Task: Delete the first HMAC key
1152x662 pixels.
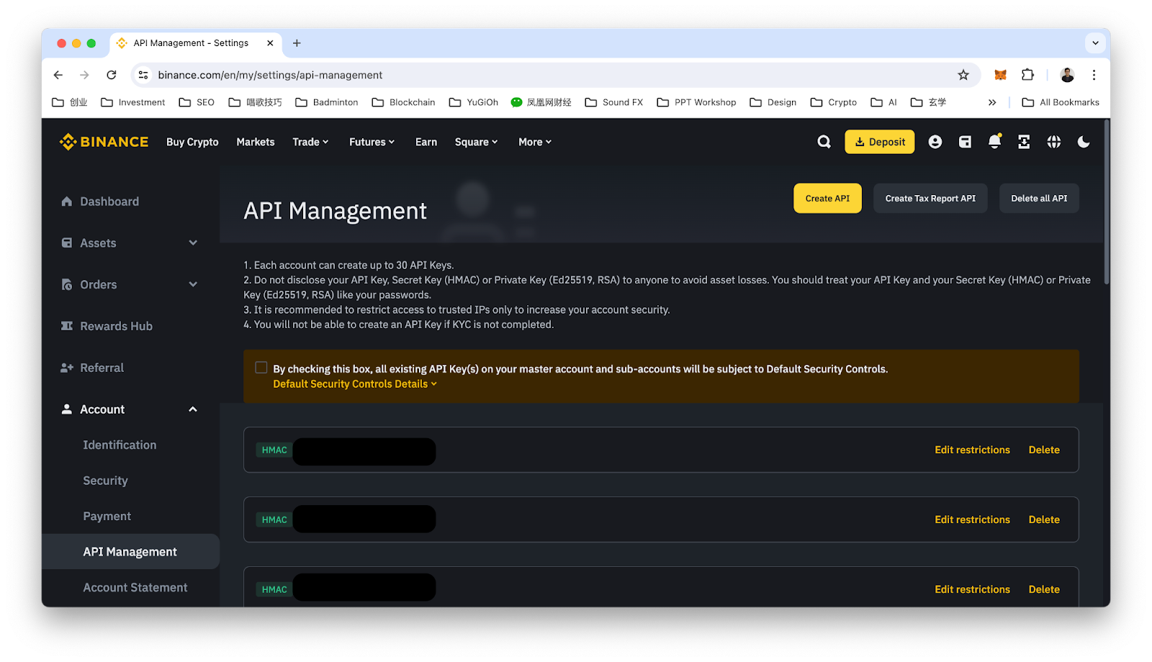Action: click(x=1044, y=450)
